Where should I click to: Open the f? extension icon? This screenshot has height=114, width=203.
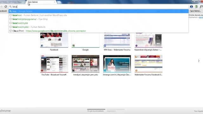(x=201, y=7)
